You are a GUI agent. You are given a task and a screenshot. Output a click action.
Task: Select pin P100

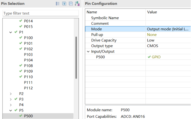tap(28, 38)
